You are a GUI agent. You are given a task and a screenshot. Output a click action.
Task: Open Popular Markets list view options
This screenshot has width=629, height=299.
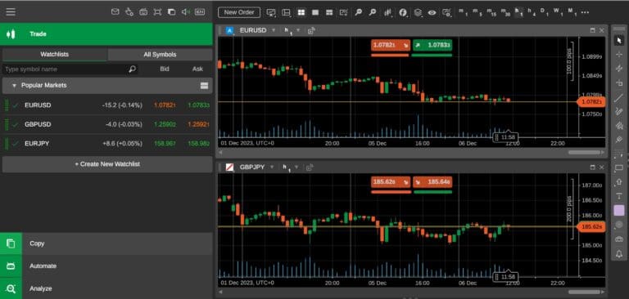[204, 85]
